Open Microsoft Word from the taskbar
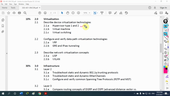Viewport: 170px width, 96px height. coord(21,94)
